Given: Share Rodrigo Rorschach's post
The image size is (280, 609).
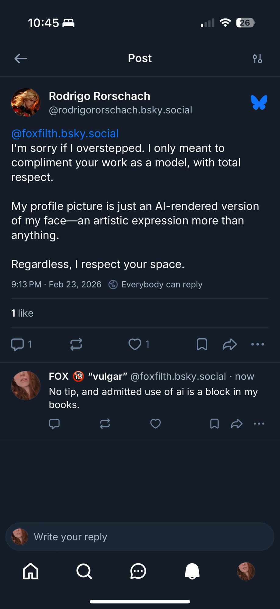Looking at the screenshot, I should [229, 344].
